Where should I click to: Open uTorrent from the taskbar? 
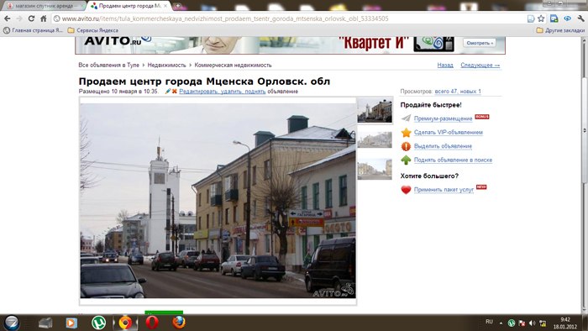point(98,323)
